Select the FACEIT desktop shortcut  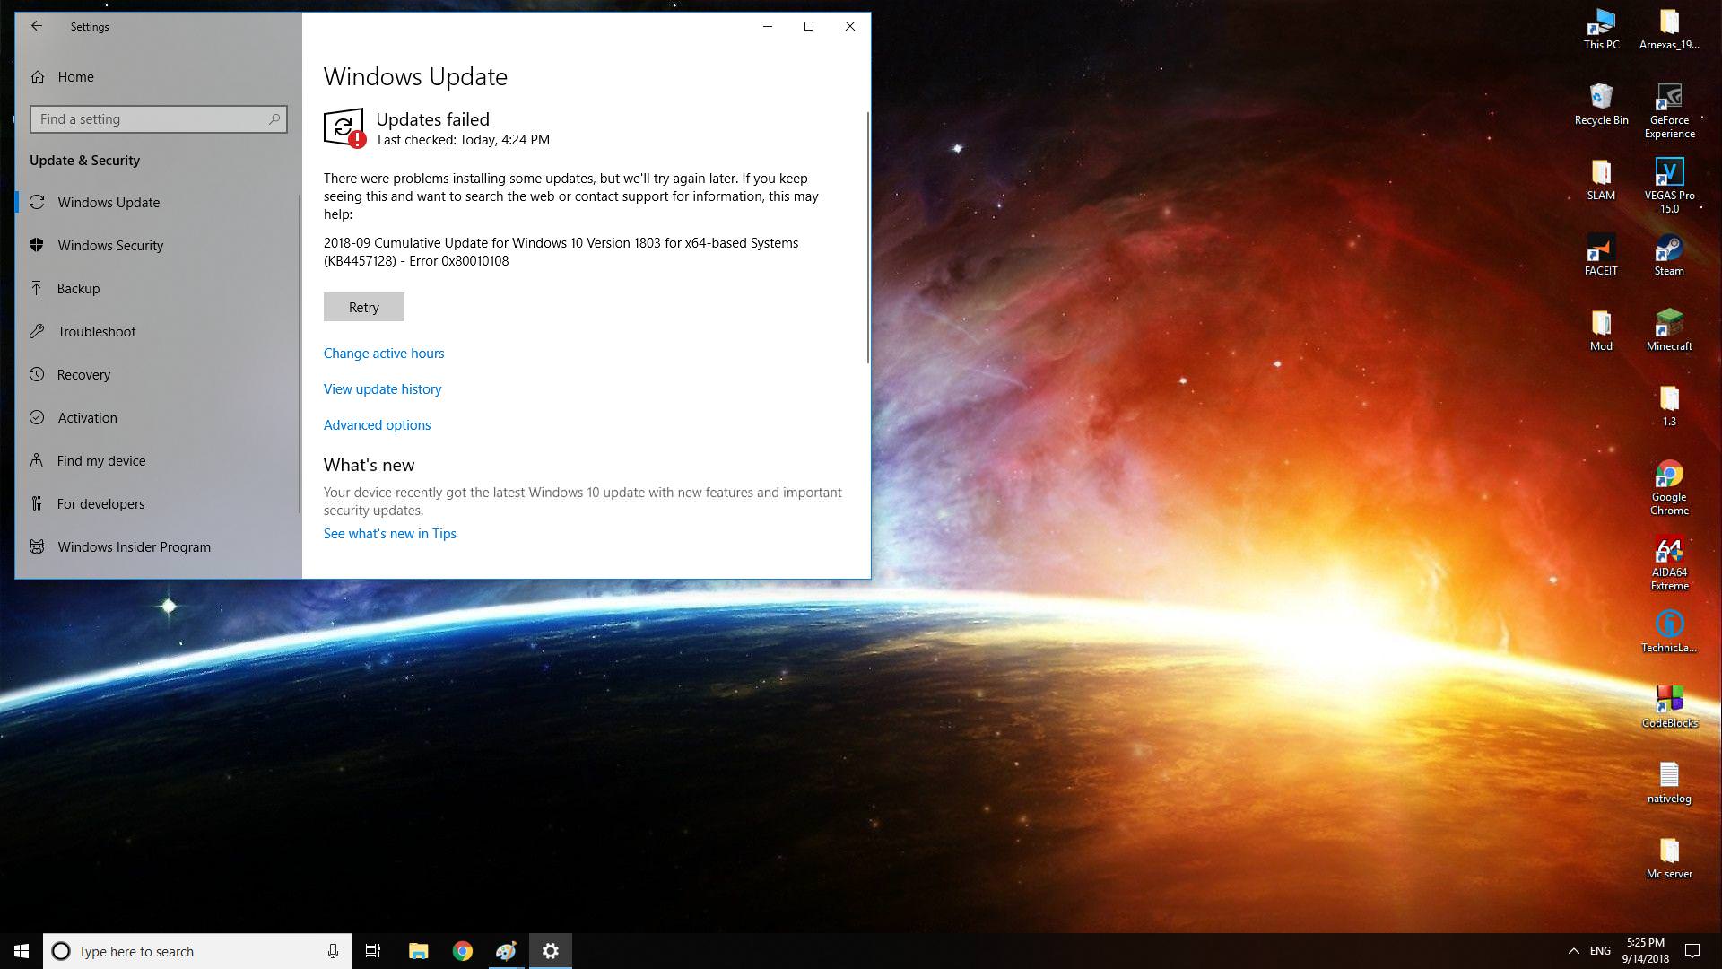[x=1601, y=255]
